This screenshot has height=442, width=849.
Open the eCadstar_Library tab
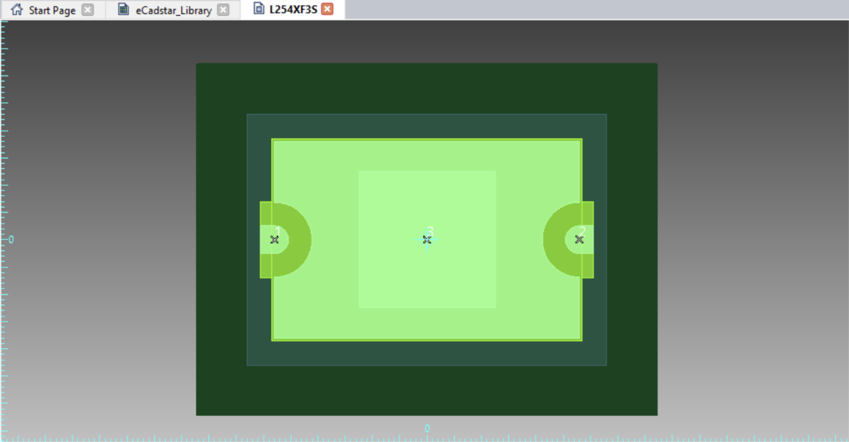173,10
